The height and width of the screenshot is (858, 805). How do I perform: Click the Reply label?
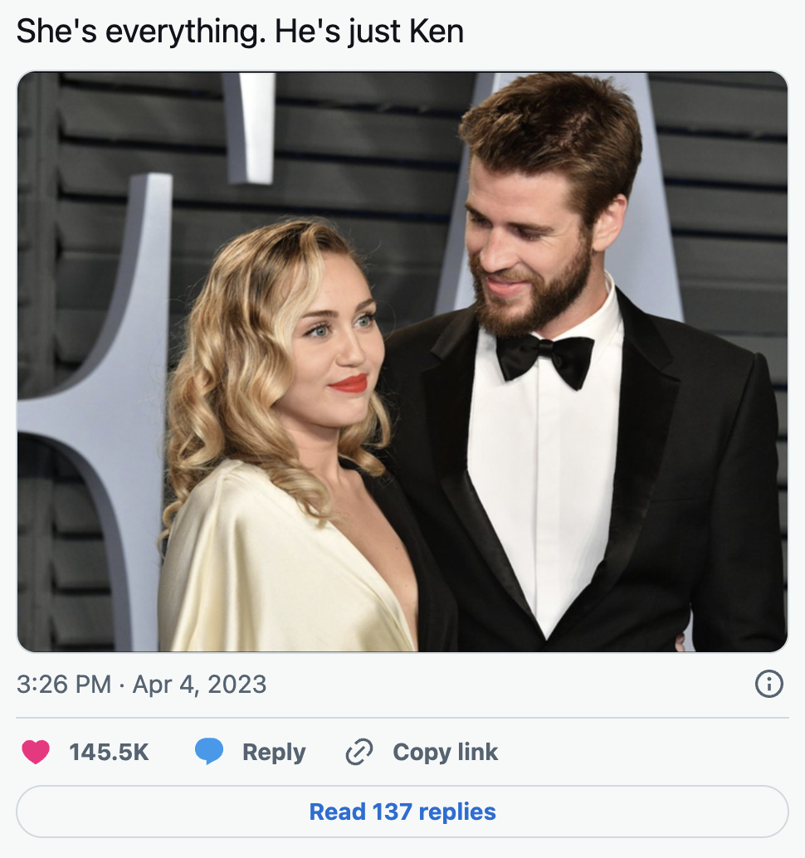click(274, 753)
